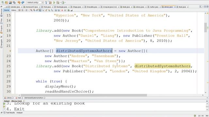Open the ArrayList.java read-only tab
The image size is (209, 117).
pos(110,7)
